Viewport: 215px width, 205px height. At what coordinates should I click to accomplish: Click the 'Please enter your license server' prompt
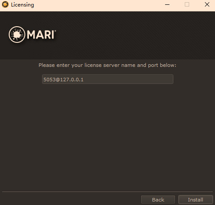click(107, 65)
